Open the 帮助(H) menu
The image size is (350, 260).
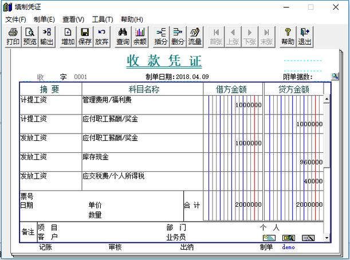tap(132, 19)
